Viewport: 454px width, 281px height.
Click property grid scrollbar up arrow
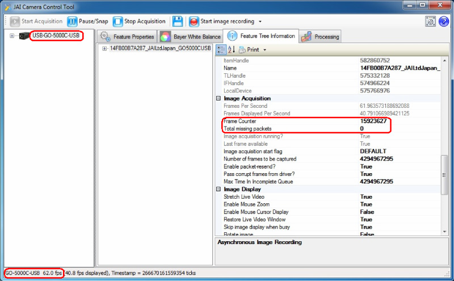click(444, 61)
